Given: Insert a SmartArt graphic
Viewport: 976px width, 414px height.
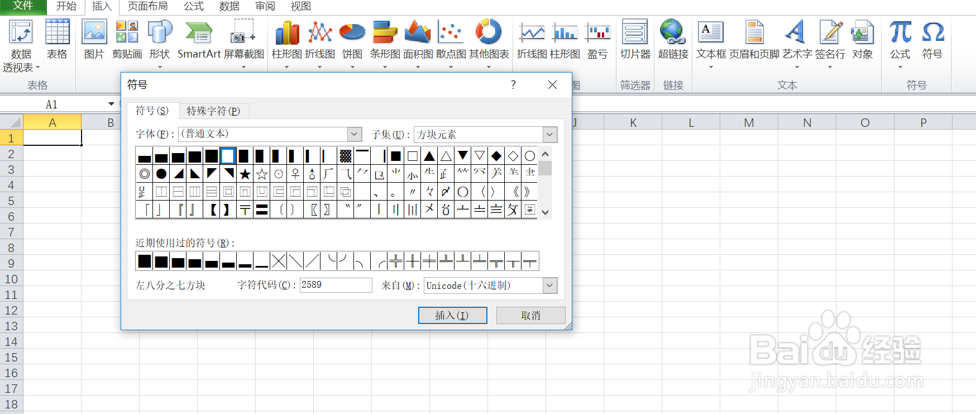Looking at the screenshot, I should click(x=199, y=39).
